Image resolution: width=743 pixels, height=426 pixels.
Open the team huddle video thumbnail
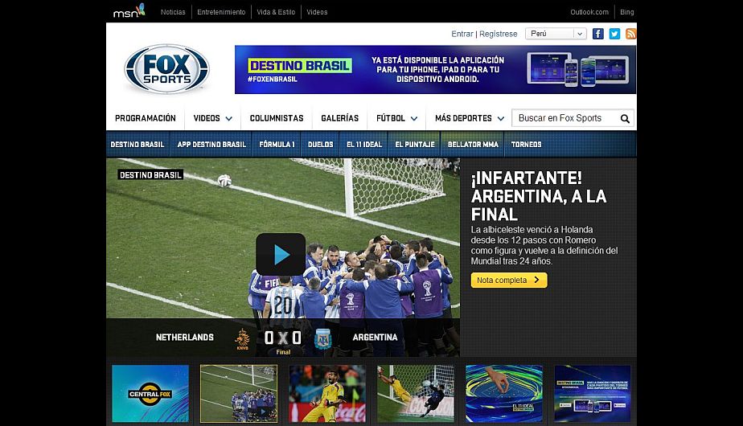click(238, 393)
